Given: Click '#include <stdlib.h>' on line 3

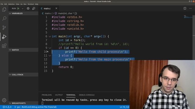Looking at the screenshot, I should pyautogui.click(x=68, y=25).
